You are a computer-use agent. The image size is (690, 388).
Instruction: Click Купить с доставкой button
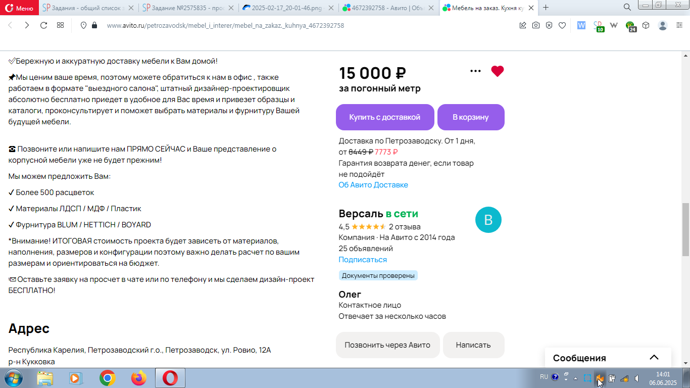[385, 117]
